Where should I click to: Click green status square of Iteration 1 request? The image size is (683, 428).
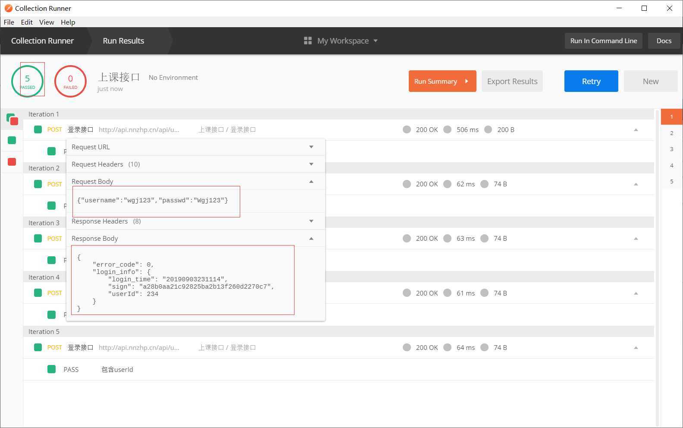pos(38,129)
